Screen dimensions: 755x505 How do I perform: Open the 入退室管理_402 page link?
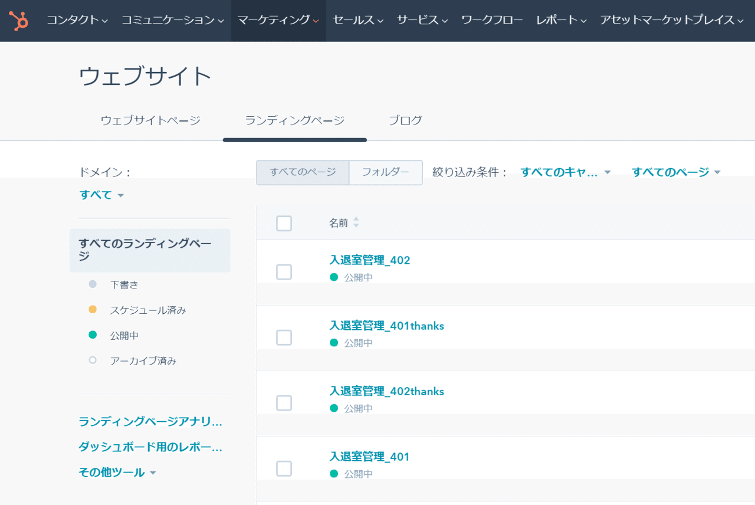370,260
